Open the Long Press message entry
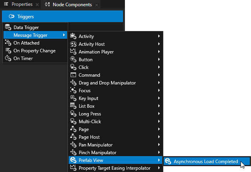Image resolution: width=251 pixels, height=172 pixels. tap(116, 114)
